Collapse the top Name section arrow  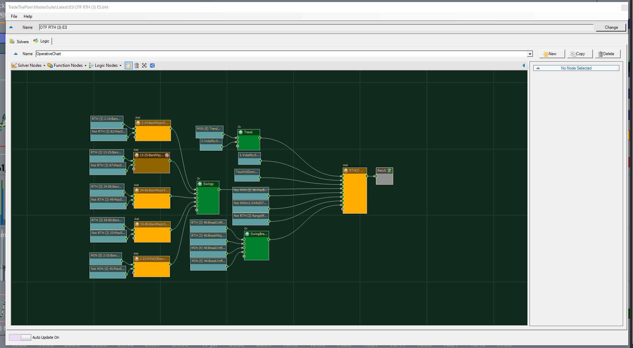pos(11,27)
